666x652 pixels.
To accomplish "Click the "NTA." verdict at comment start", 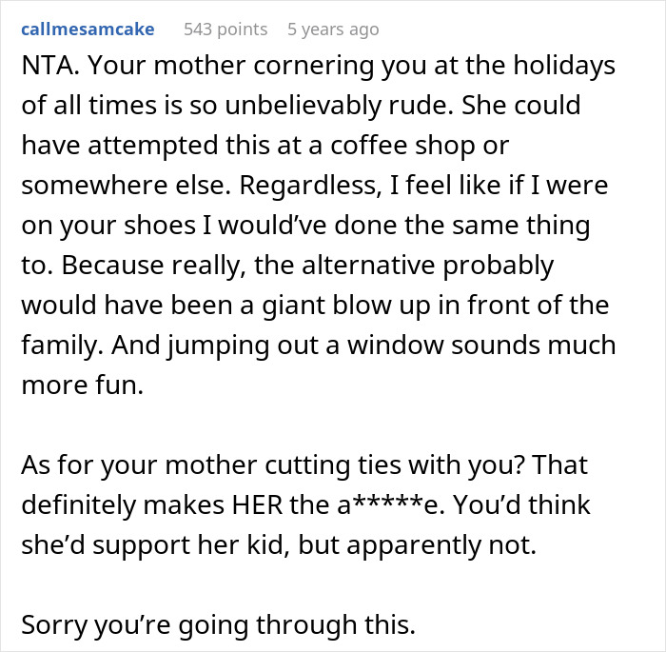I will (48, 68).
